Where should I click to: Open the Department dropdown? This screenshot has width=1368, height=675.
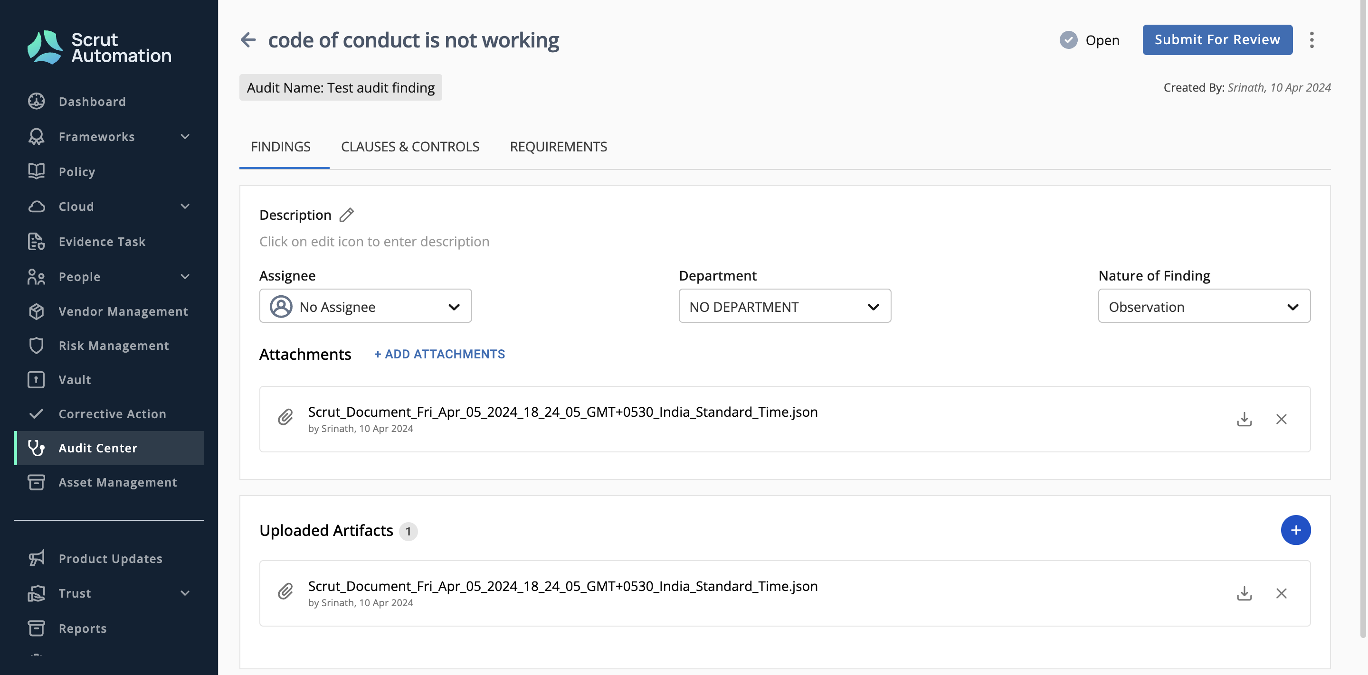point(784,306)
